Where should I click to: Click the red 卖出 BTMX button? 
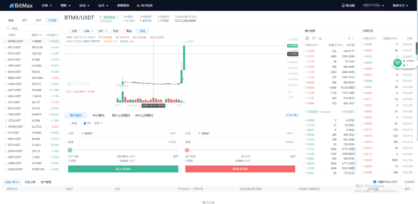240,169
